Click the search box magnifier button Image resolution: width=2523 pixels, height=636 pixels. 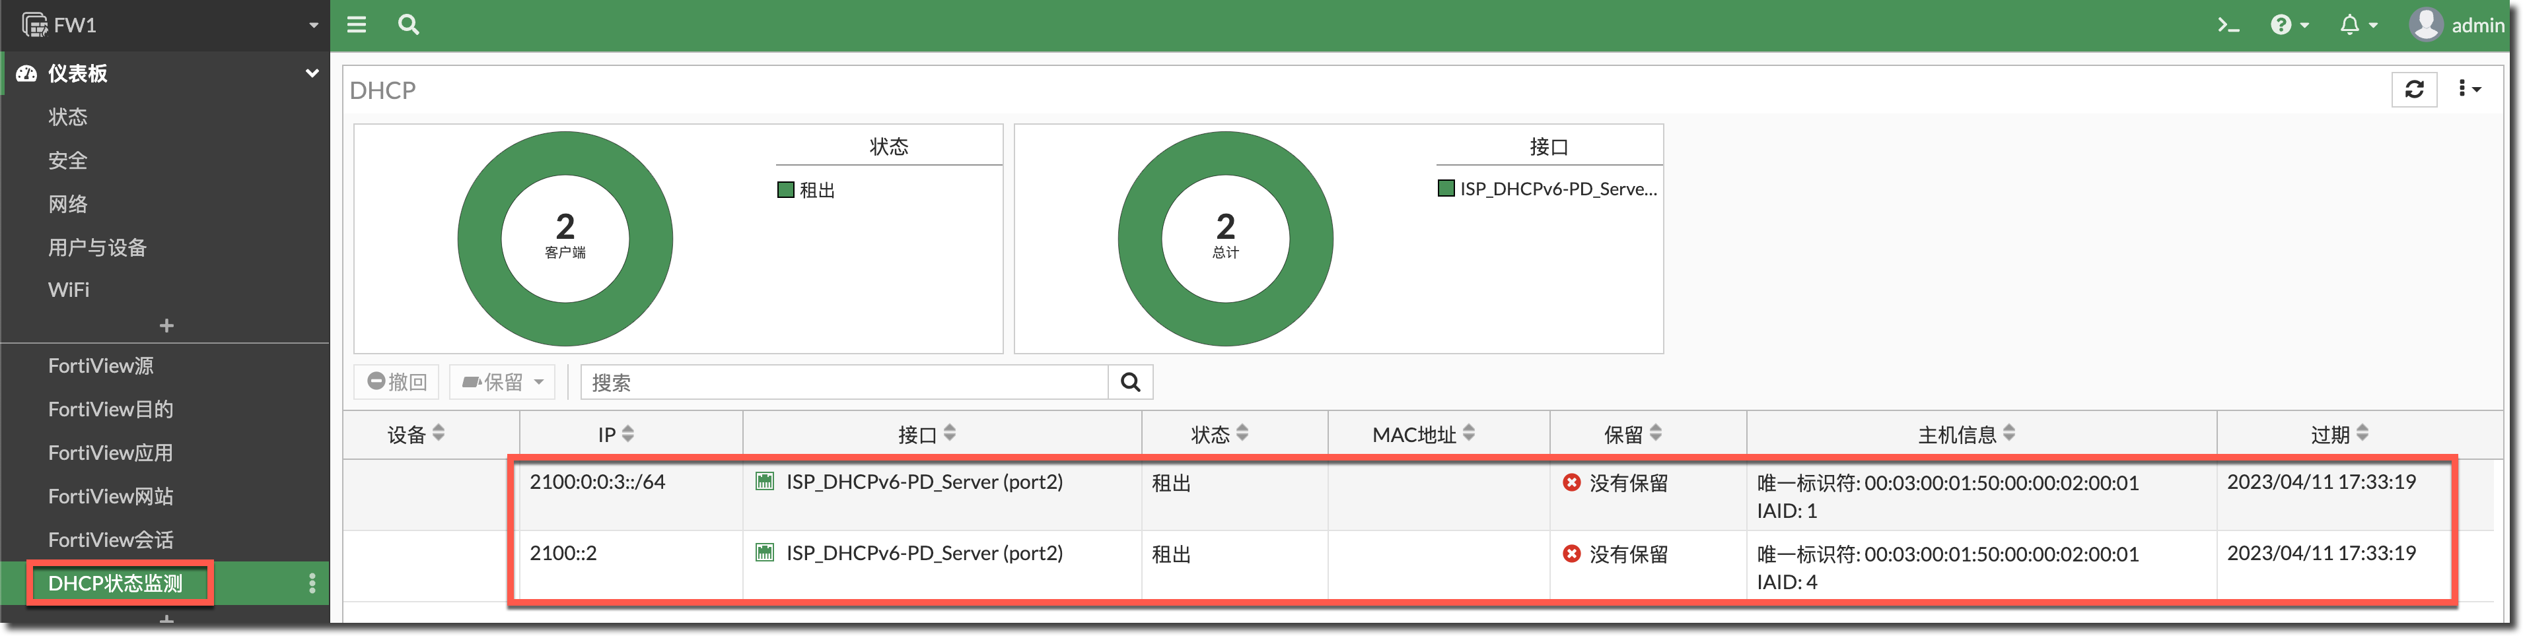(1130, 383)
